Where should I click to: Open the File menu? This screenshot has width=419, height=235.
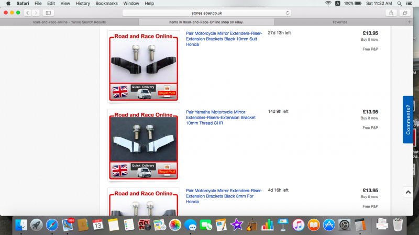point(38,4)
